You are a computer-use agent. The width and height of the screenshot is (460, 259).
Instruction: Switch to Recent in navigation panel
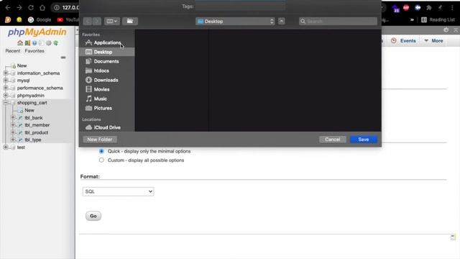point(13,51)
